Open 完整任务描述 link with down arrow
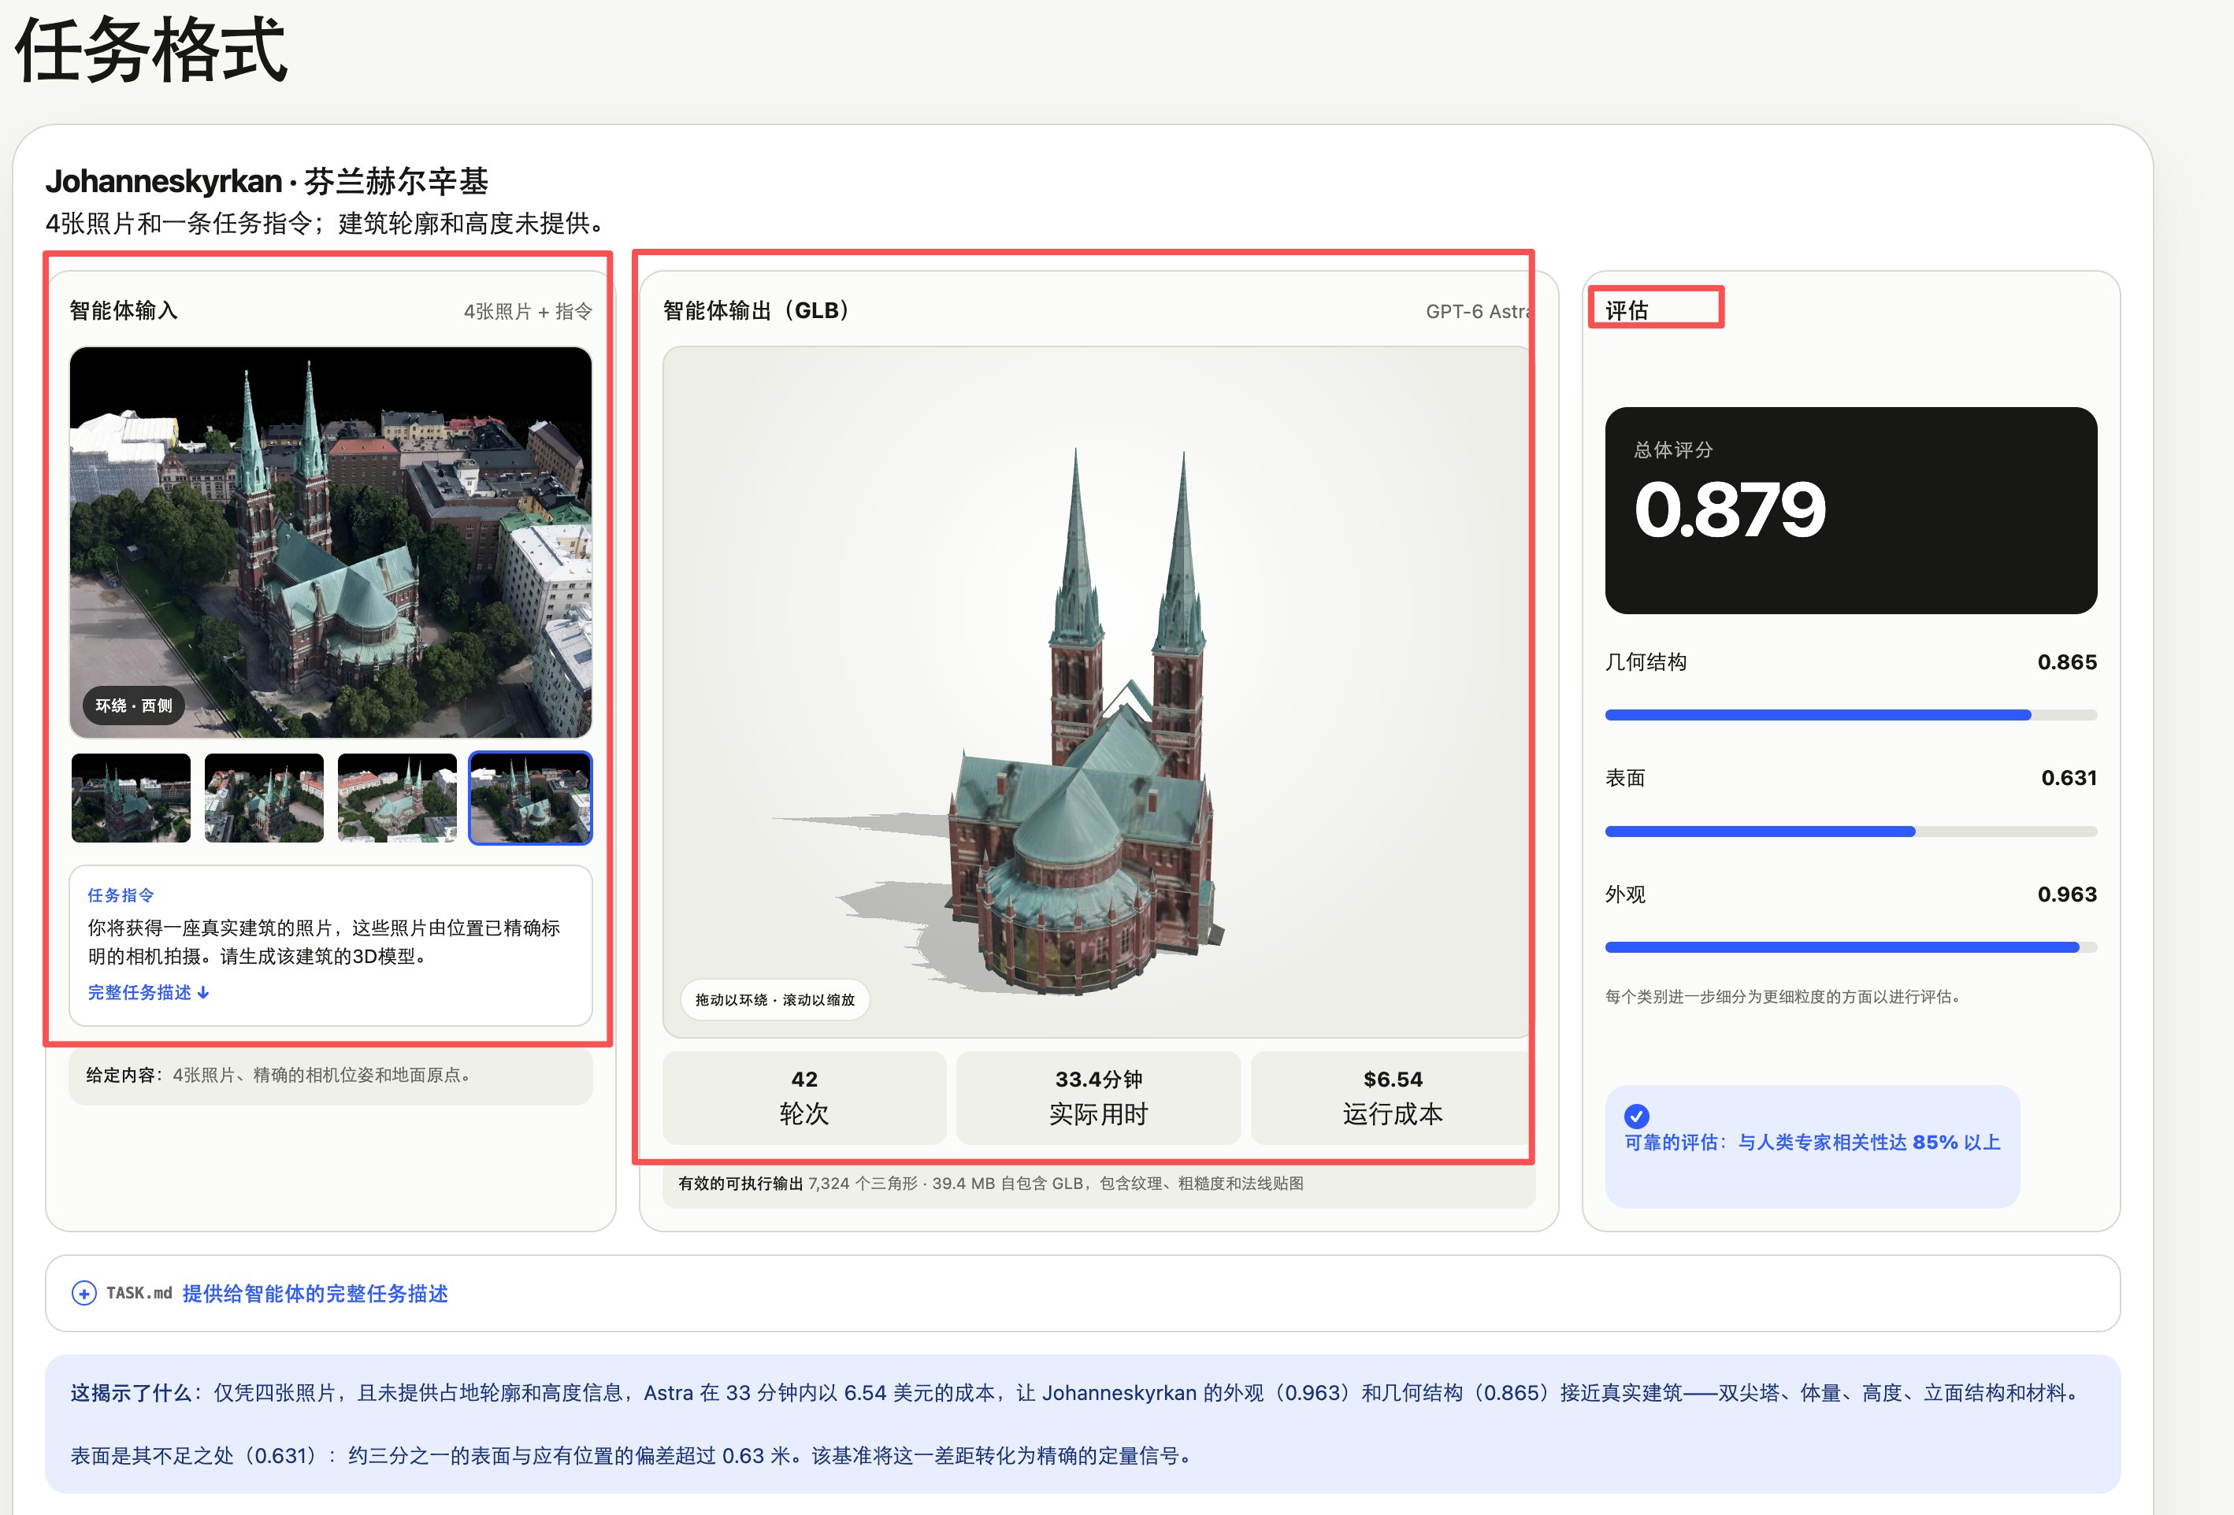The height and width of the screenshot is (1515, 2234). point(149,992)
